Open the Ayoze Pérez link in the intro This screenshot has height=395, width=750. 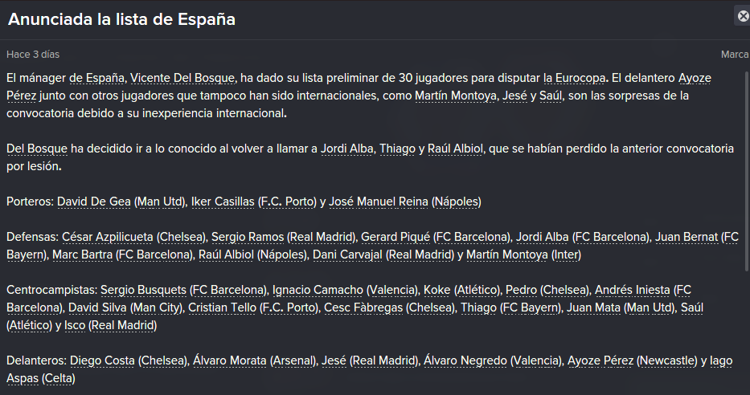point(359,87)
